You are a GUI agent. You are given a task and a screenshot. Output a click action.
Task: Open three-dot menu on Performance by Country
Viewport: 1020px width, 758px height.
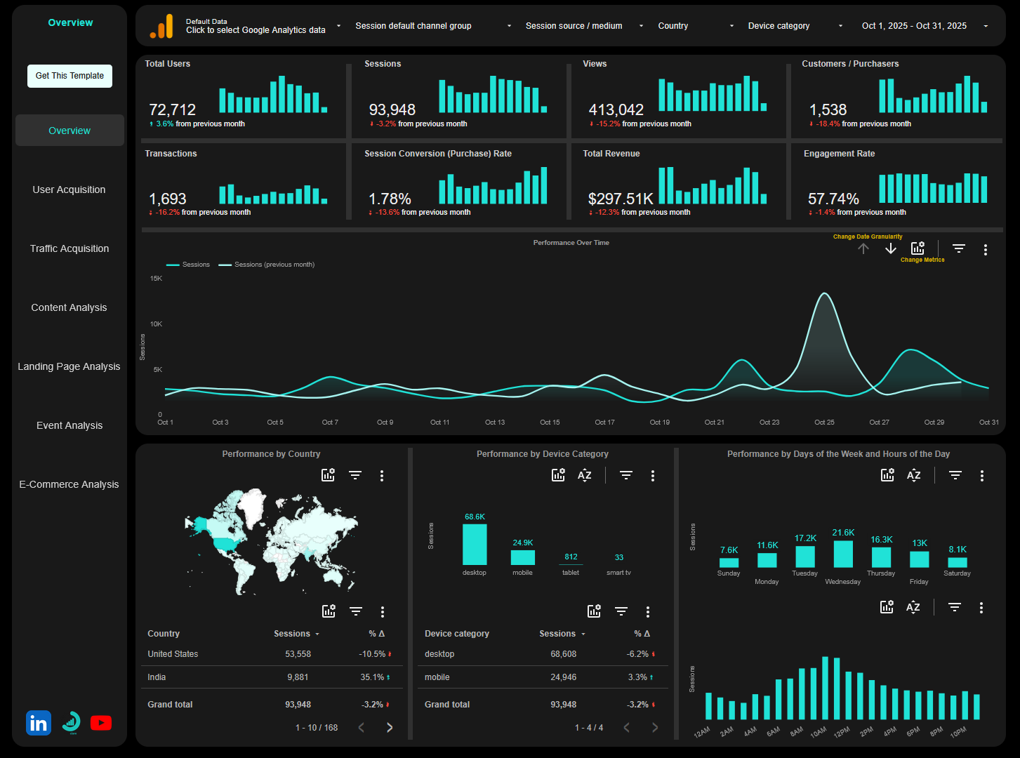click(382, 475)
